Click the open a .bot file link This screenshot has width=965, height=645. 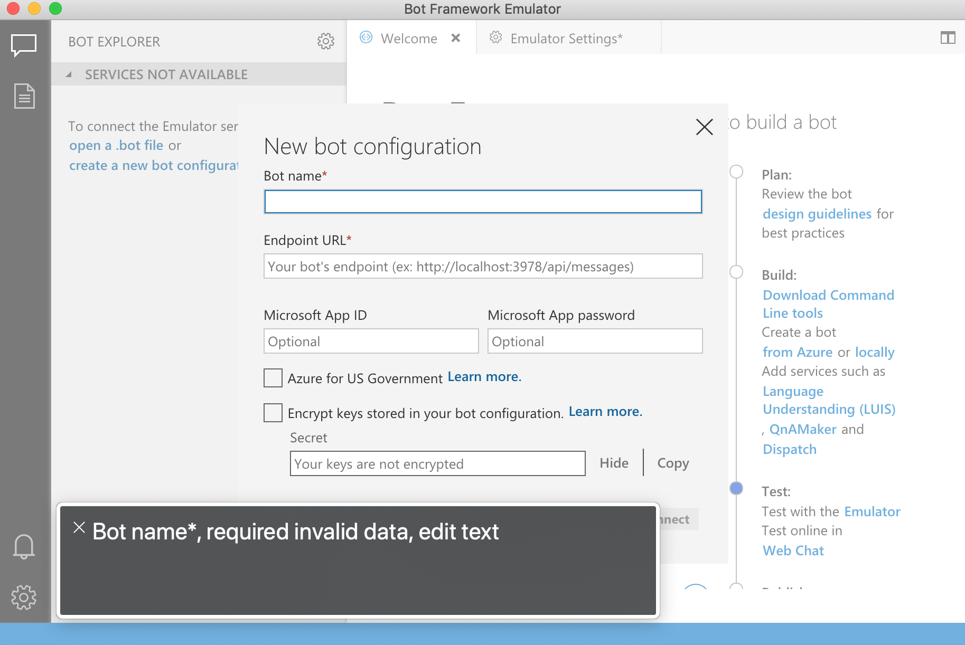pyautogui.click(x=116, y=145)
